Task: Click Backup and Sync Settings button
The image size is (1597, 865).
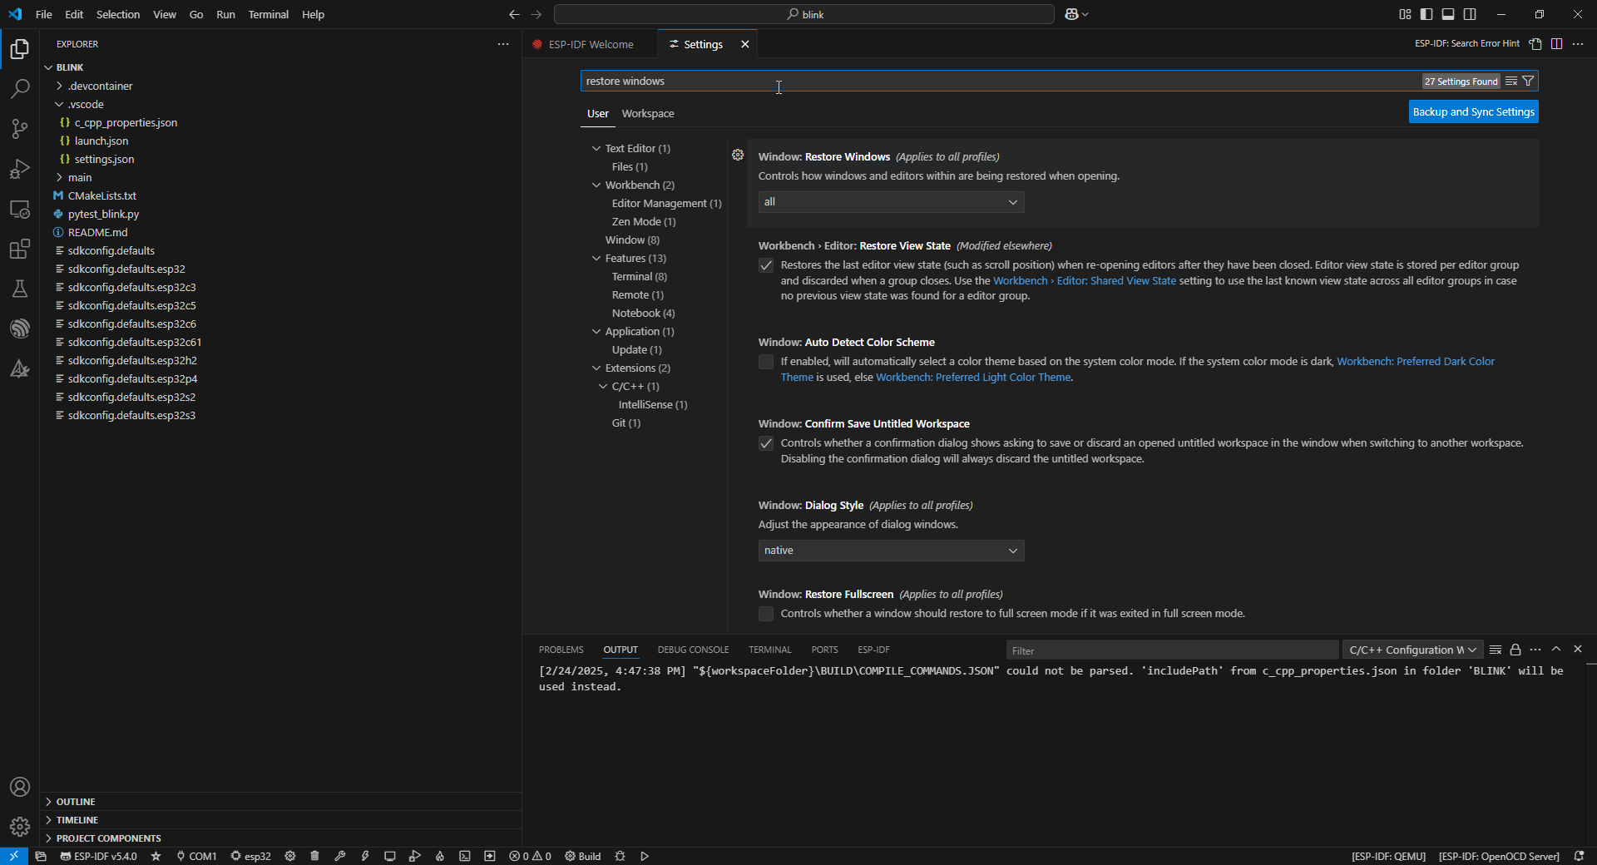Action: 1474,111
